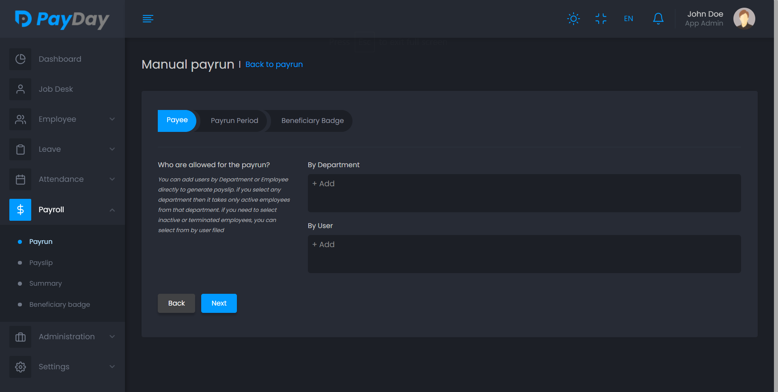Click John Doe's profile avatar

744,19
